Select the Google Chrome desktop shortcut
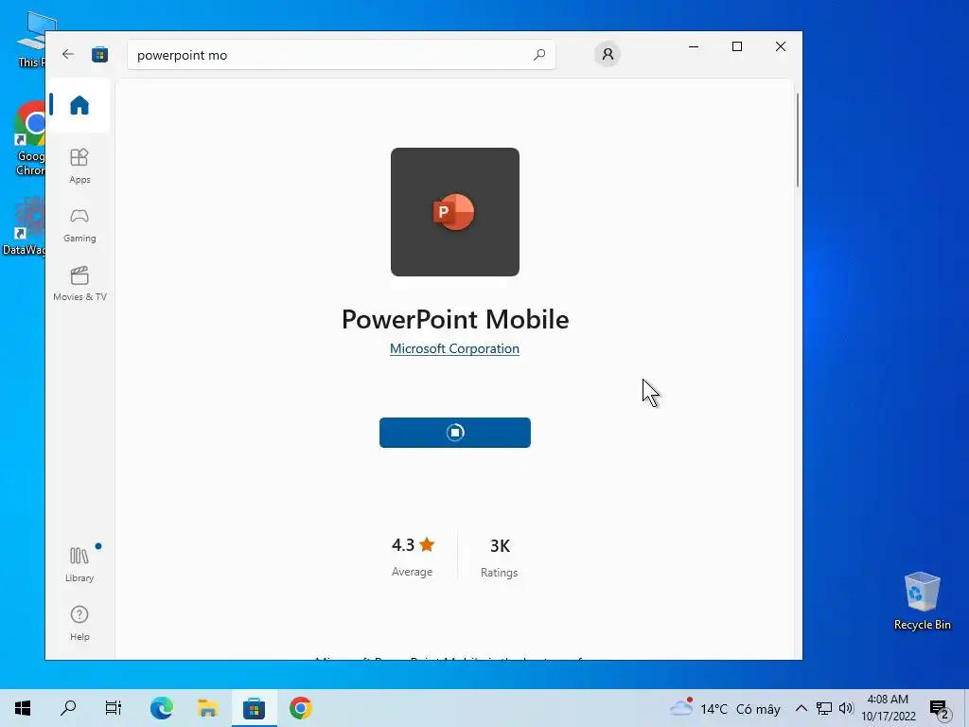This screenshot has height=727, width=969. 29,138
